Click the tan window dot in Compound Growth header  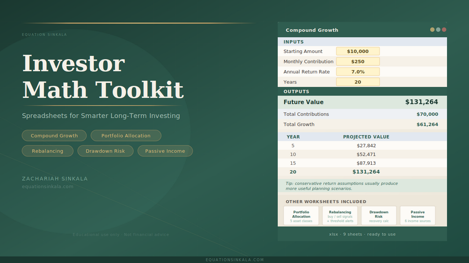(x=432, y=29)
